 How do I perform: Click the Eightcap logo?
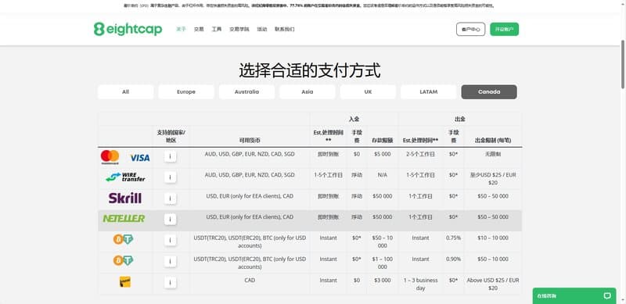coord(128,29)
